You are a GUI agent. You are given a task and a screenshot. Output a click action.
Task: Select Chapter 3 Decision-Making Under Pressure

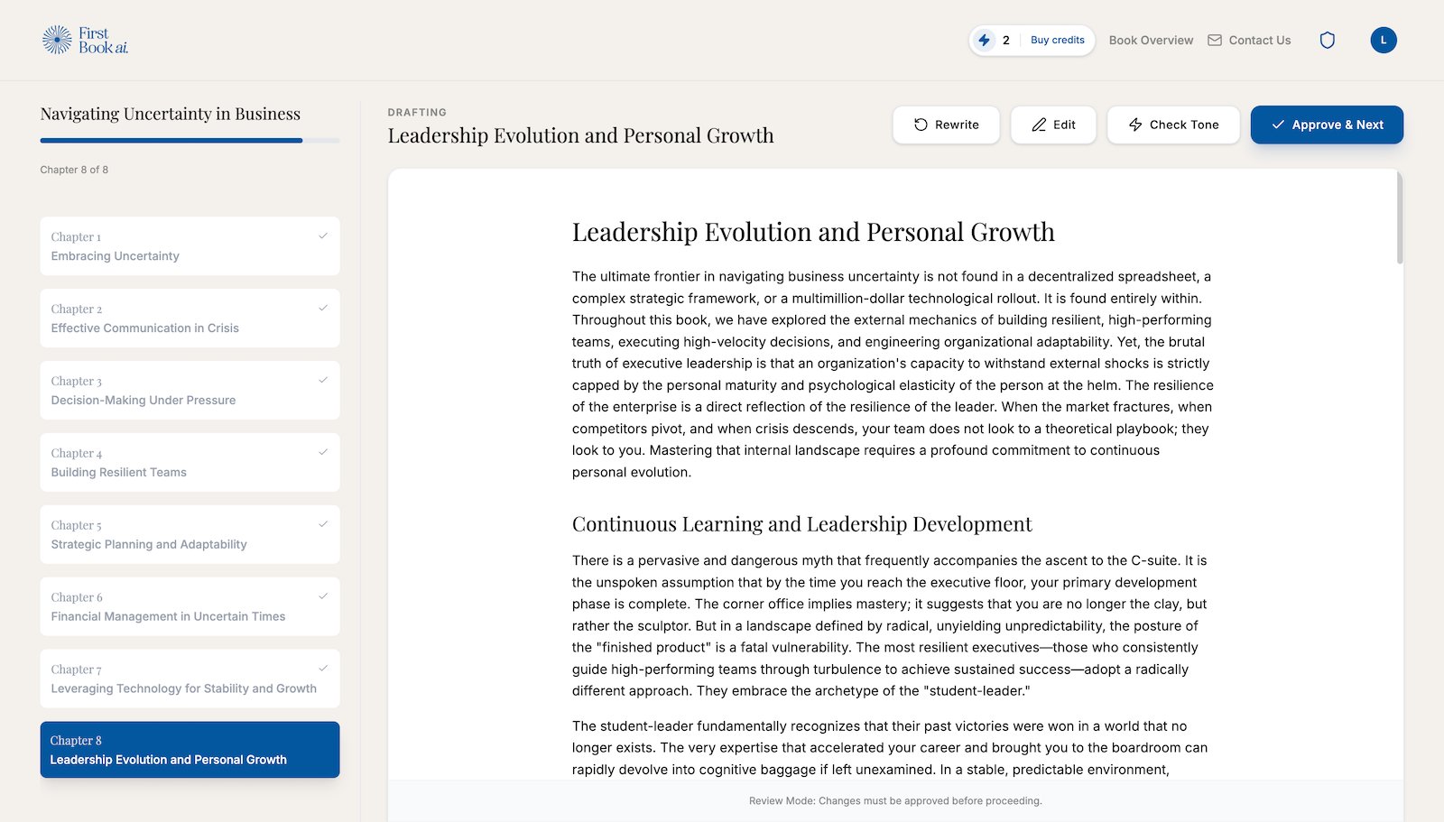(x=190, y=391)
